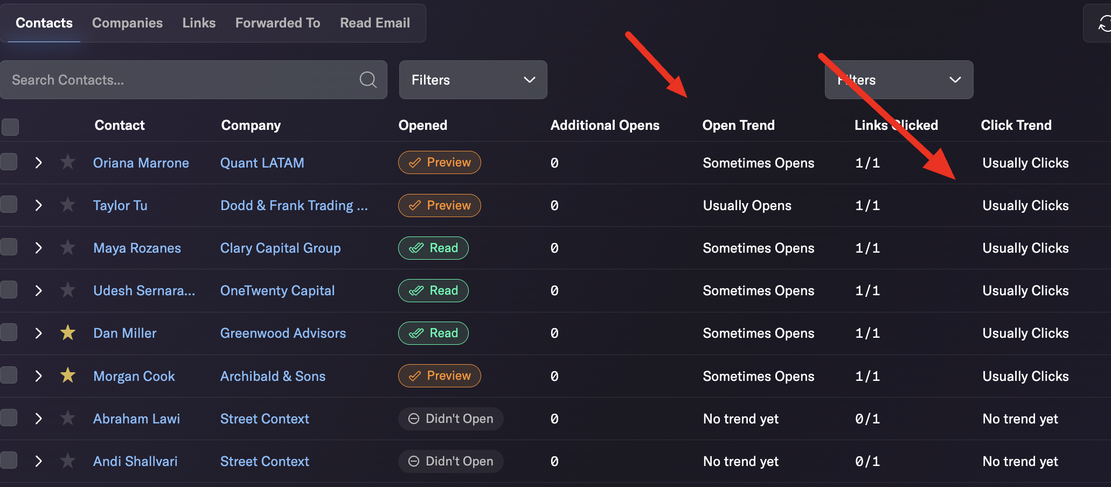
Task: Unstar Morgan Cook's gold star
Action: [x=67, y=375]
